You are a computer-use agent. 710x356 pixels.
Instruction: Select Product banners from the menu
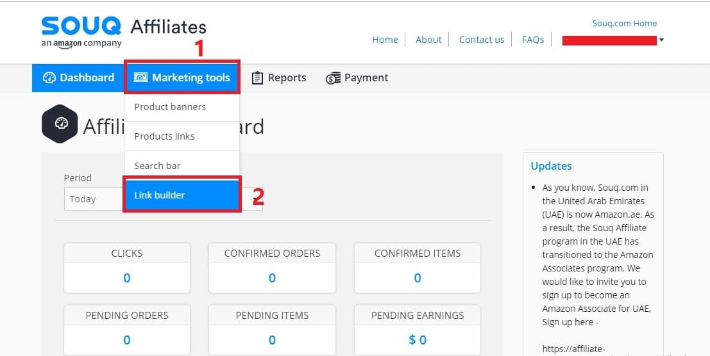[x=182, y=107]
